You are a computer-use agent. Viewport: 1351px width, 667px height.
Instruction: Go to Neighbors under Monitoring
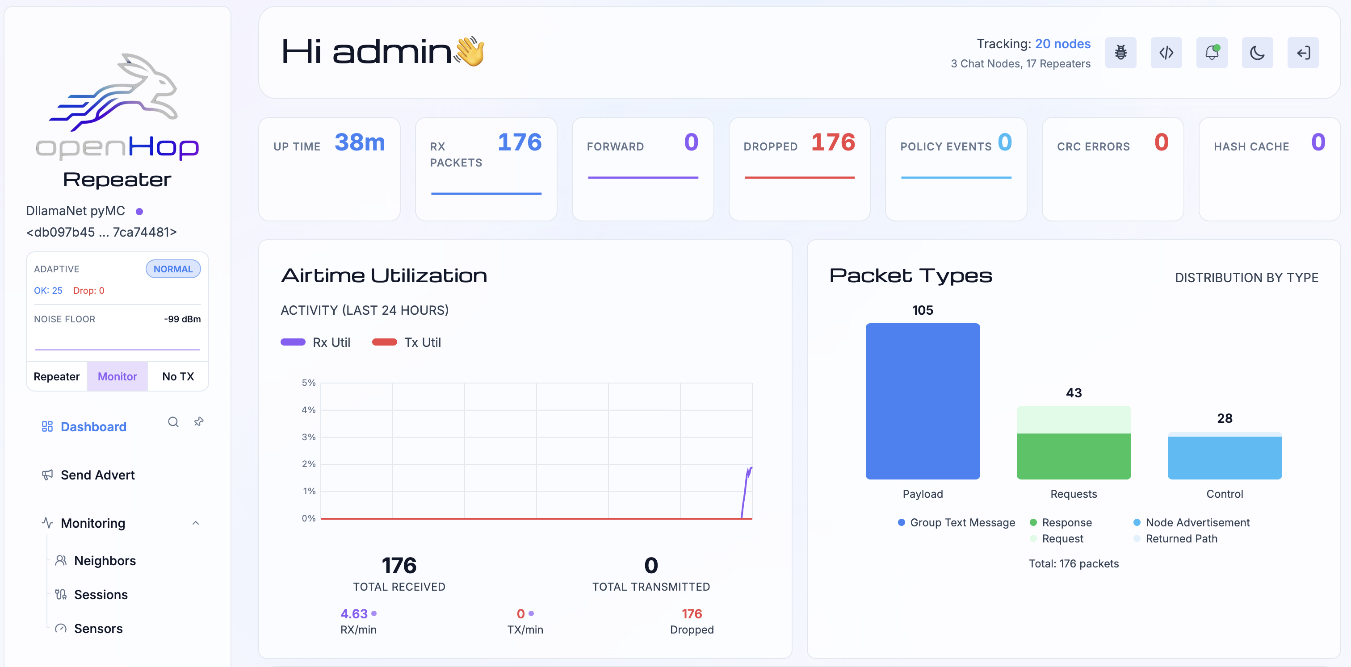pyautogui.click(x=105, y=561)
